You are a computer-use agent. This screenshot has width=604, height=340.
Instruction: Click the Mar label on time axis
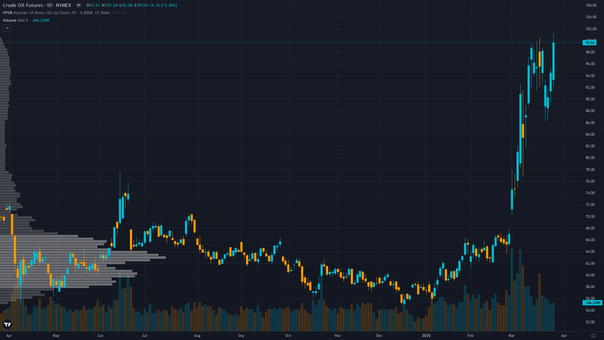coord(512,336)
